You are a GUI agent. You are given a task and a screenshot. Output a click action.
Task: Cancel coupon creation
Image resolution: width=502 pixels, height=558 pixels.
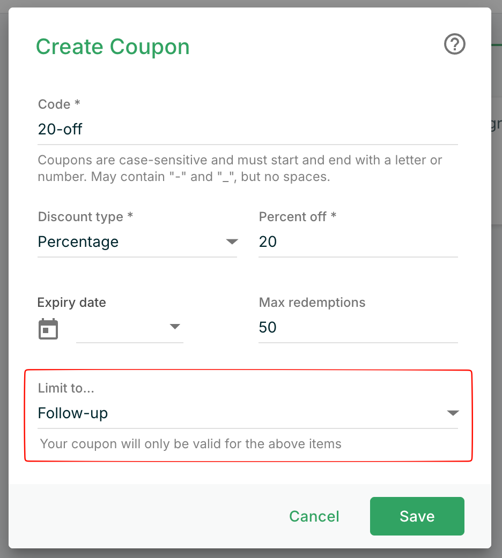(314, 516)
